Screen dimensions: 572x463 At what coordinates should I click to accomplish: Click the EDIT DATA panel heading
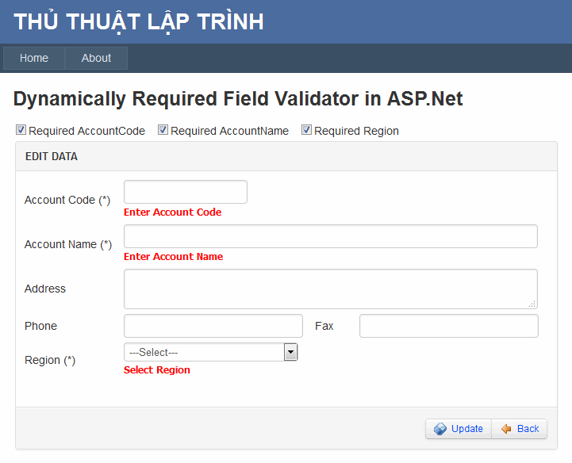click(52, 156)
